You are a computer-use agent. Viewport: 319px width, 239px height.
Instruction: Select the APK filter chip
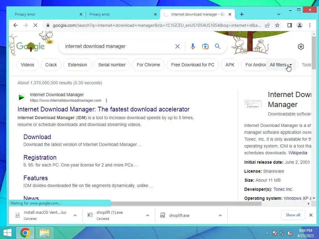tap(230, 65)
